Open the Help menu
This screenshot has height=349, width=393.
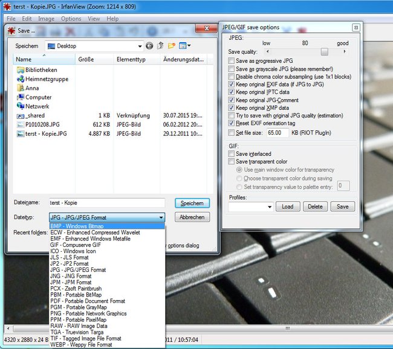pos(112,19)
